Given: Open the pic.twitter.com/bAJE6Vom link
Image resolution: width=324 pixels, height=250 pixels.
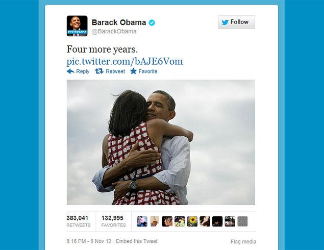Looking at the screenshot, I should click(x=124, y=61).
